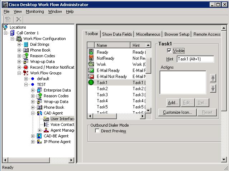The width and height of the screenshot is (229, 171).
Task: Select the Task2 row in list
Action: click(x=116, y=89)
